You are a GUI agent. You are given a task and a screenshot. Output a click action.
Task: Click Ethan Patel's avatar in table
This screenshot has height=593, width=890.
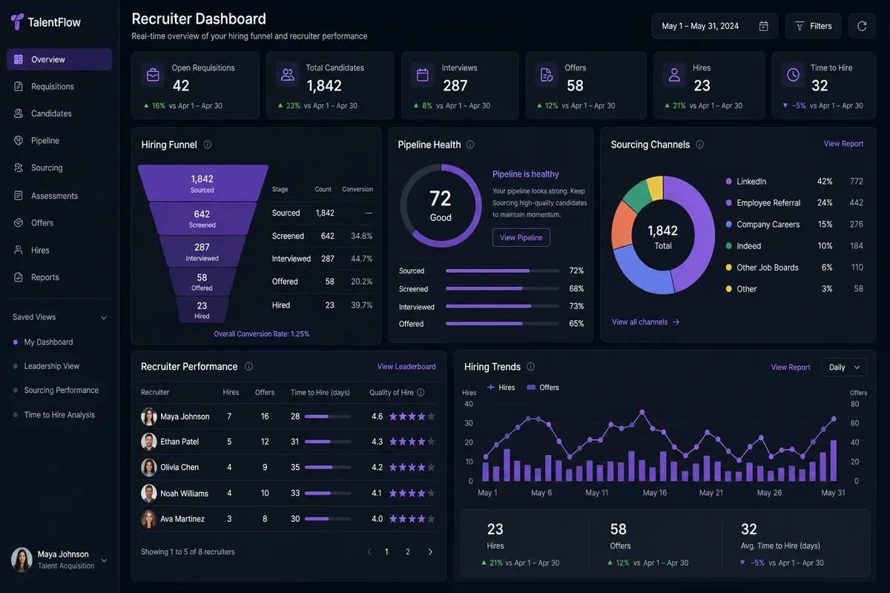(x=149, y=442)
